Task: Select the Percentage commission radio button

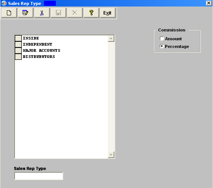Action: [x=162, y=46]
